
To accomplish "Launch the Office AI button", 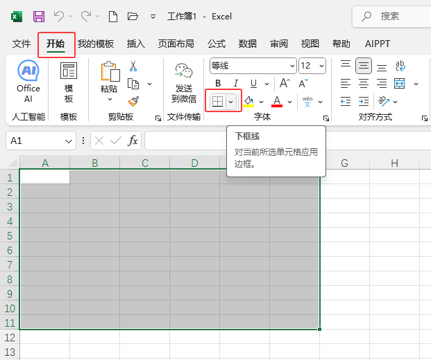I will 28,81.
